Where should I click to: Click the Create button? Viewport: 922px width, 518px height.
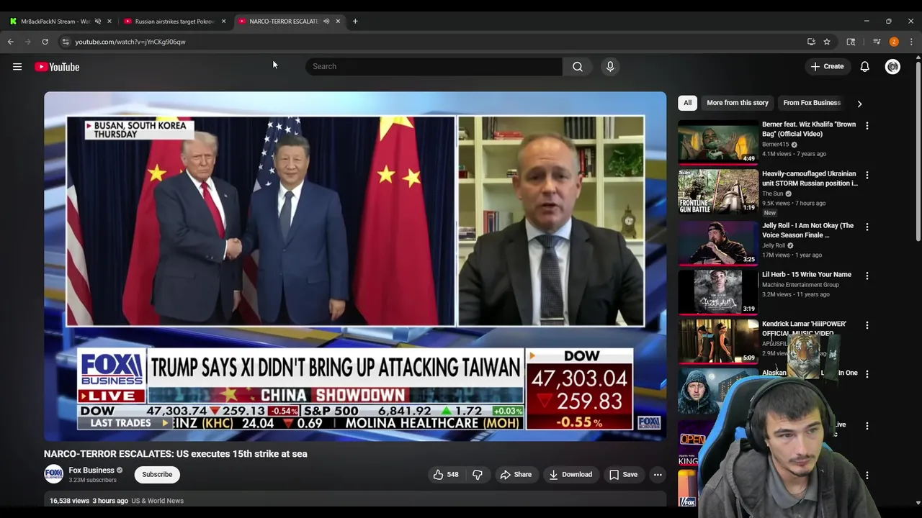click(827, 66)
